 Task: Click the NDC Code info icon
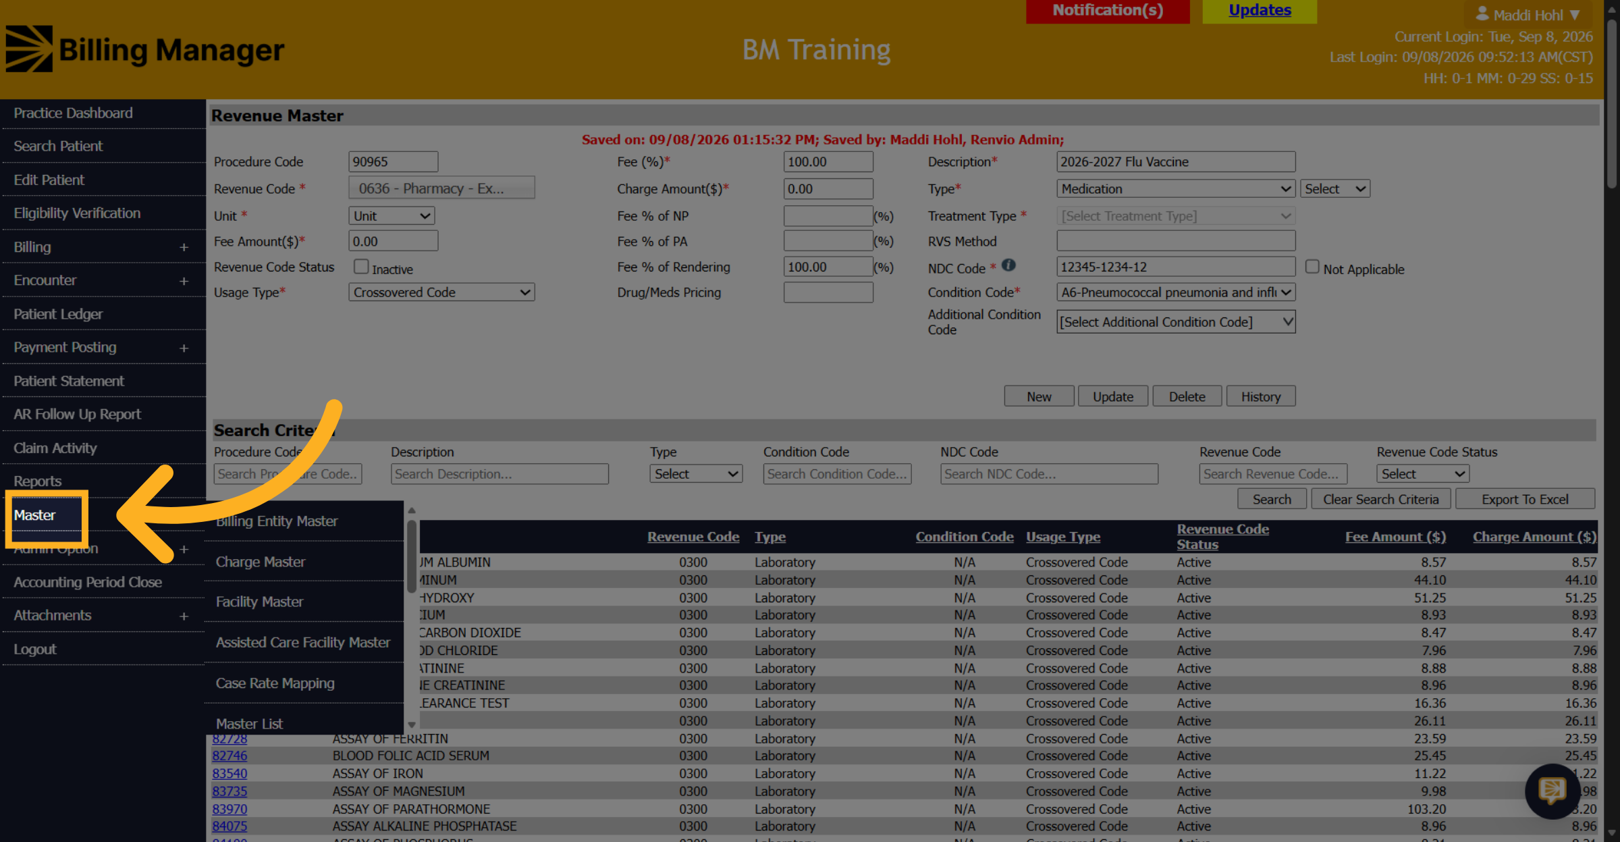coord(1008,265)
